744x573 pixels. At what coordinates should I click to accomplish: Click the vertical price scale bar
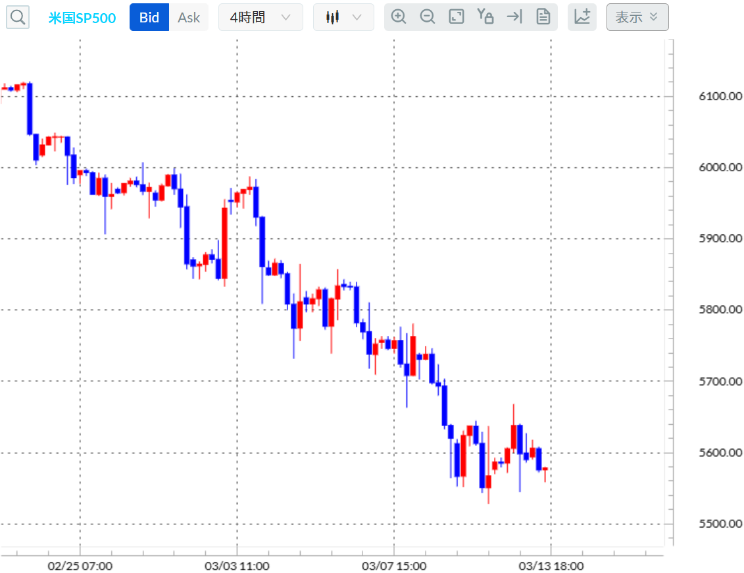(x=670, y=292)
